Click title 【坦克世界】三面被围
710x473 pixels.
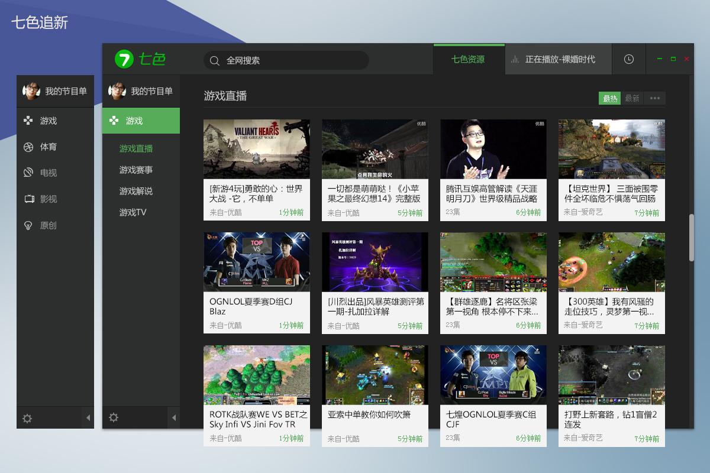point(611,193)
